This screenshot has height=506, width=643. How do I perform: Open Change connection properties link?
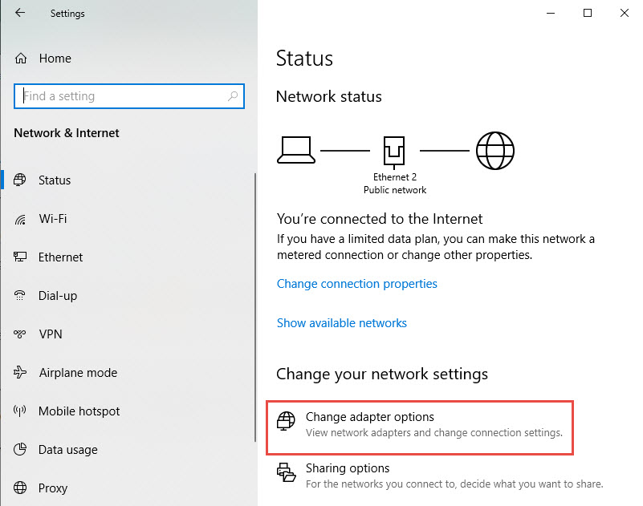coord(357,284)
